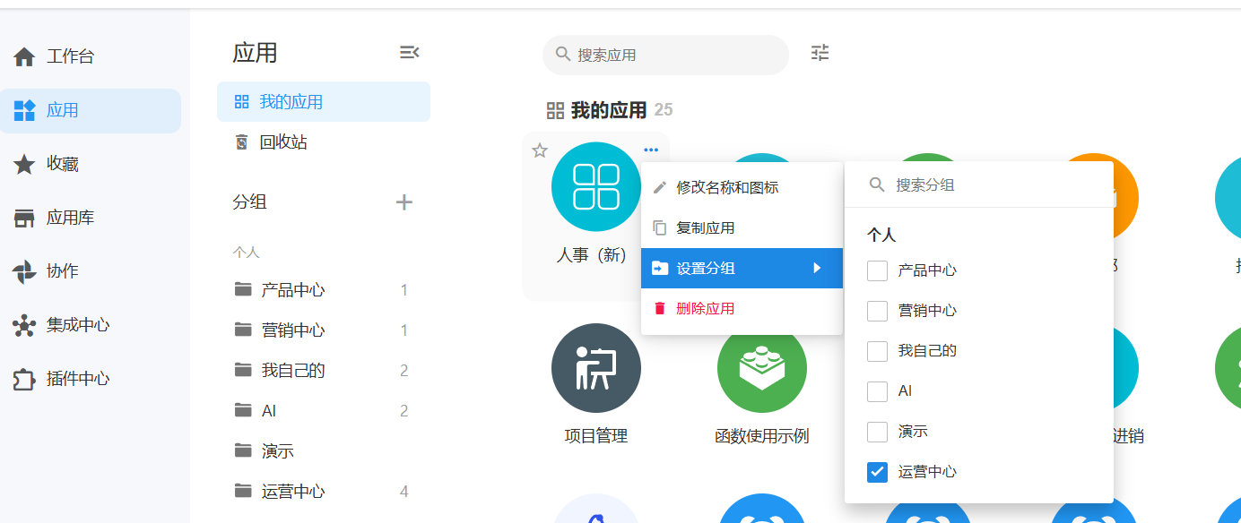Select 修改名称和图标 from the context menu
The width and height of the screenshot is (1241, 523).
726,188
